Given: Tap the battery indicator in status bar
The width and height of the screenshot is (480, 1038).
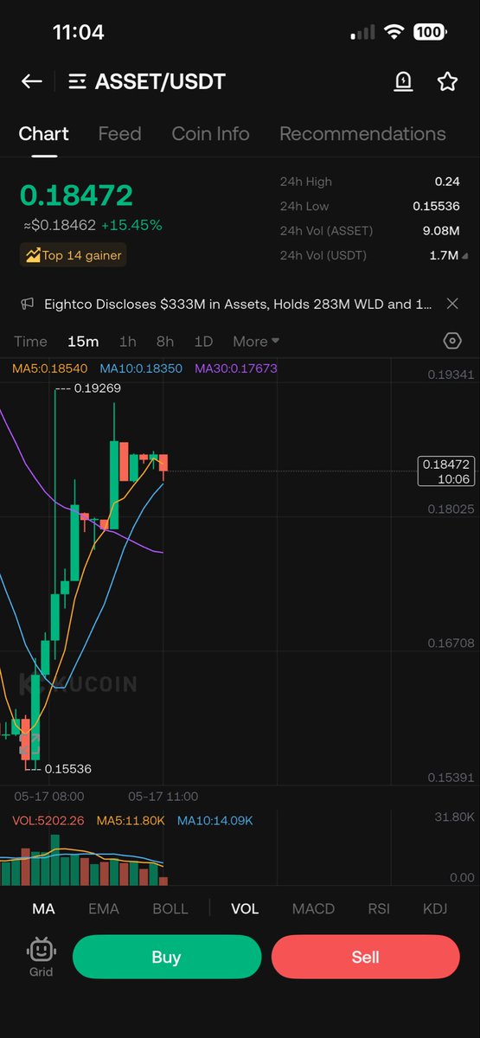Looking at the screenshot, I should click(430, 32).
